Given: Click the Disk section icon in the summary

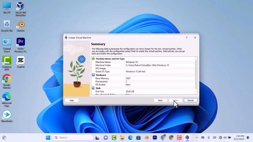Looking at the screenshot, I should 93,88.
